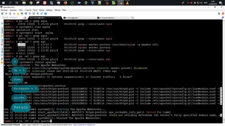The height and width of the screenshot is (126, 225).
Task: Open the Vivaldi browser taskbar icon
Action: (x=45, y=3)
